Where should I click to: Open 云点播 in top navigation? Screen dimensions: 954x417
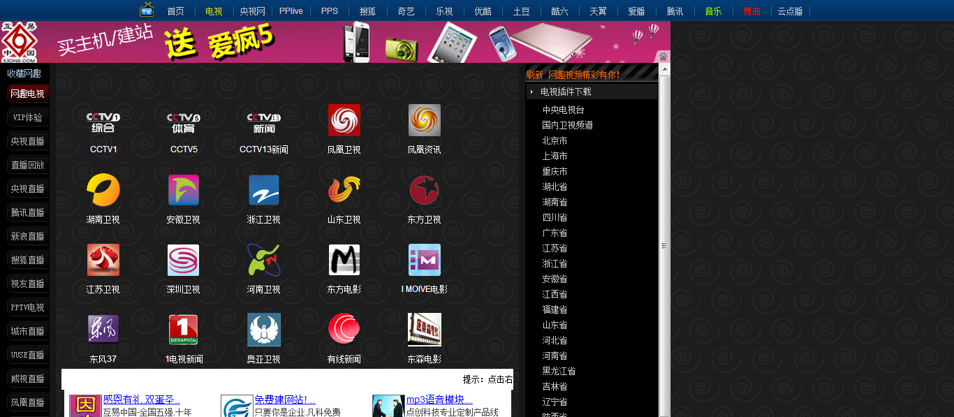click(790, 11)
